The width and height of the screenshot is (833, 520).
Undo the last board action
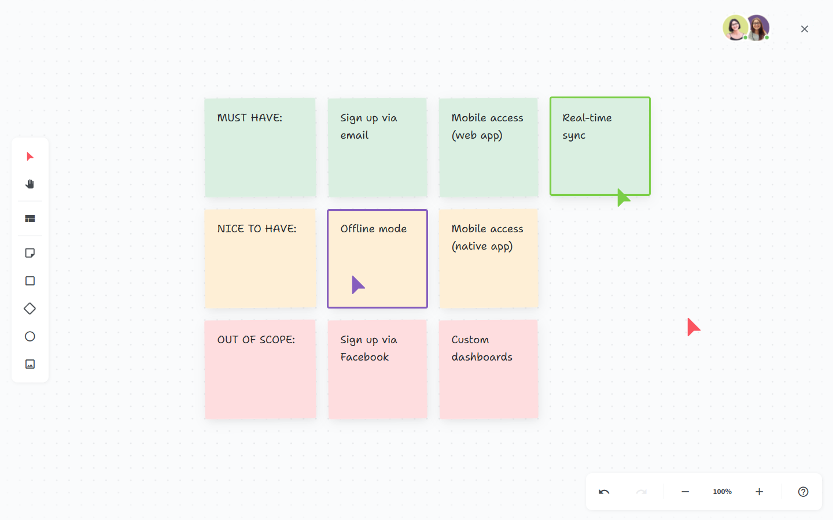tap(604, 492)
